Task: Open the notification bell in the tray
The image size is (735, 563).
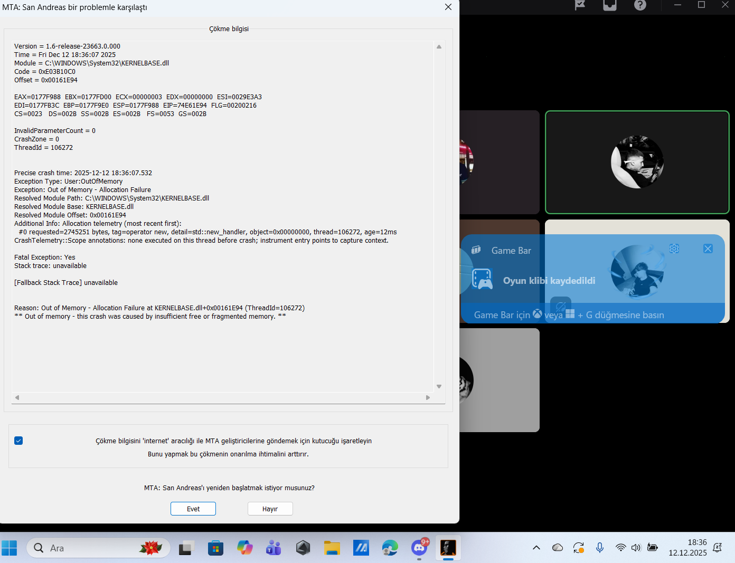Action: tap(718, 548)
